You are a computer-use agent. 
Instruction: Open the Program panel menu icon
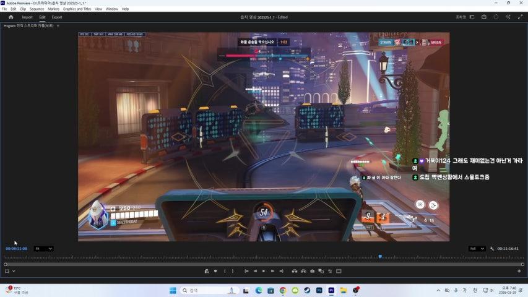pos(58,25)
